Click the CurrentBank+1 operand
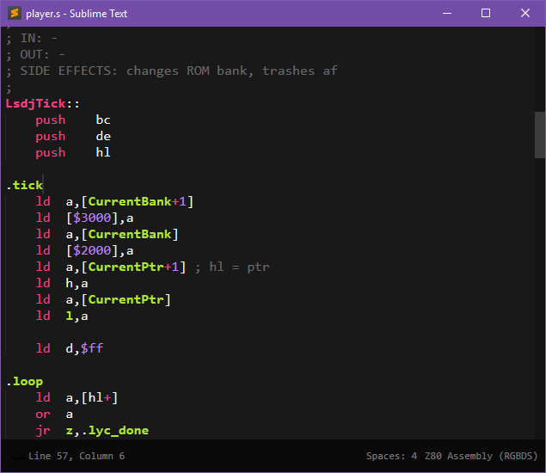This screenshot has width=546, height=473. (x=137, y=201)
